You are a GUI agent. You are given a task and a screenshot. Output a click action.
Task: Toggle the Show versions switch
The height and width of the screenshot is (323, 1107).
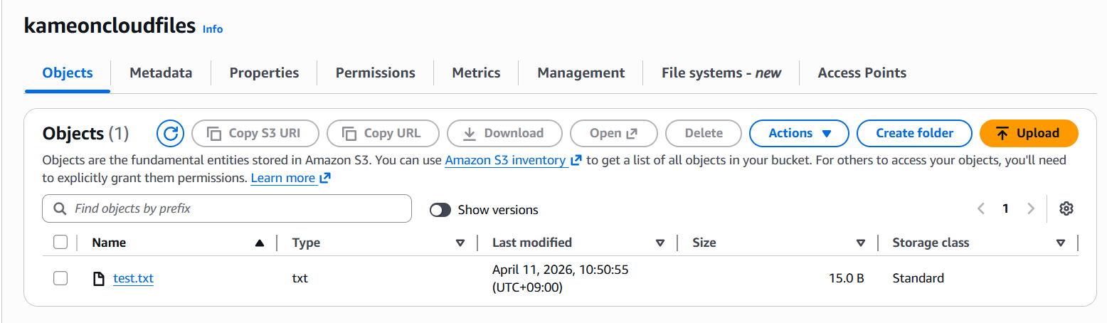click(440, 210)
